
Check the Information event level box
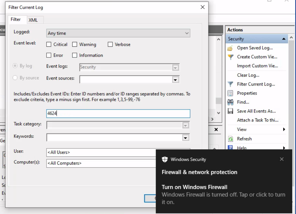(x=75, y=55)
